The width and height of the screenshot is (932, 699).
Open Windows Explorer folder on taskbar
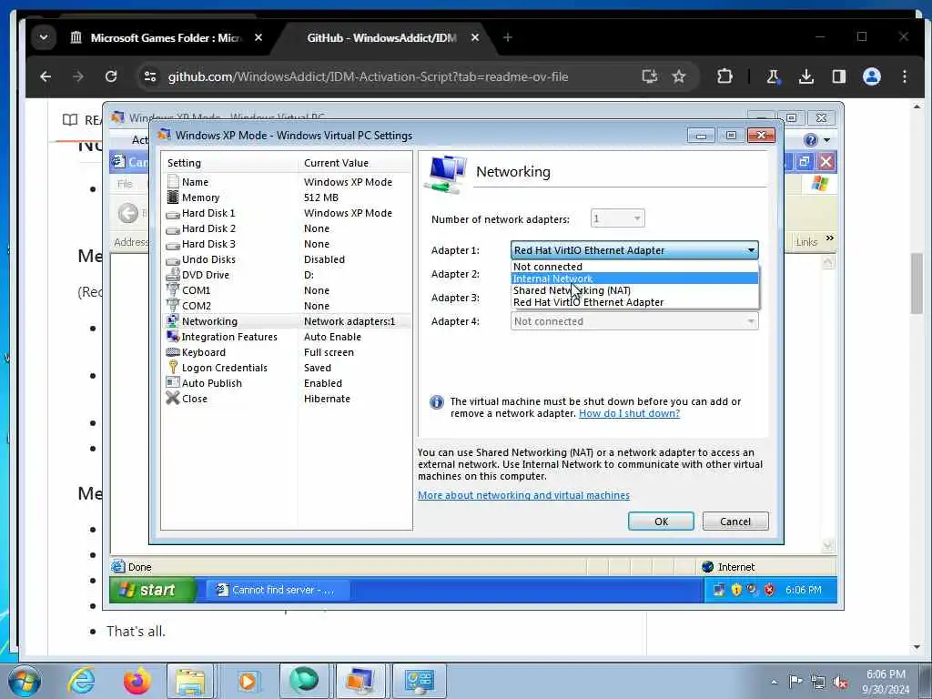pyautogui.click(x=190, y=681)
